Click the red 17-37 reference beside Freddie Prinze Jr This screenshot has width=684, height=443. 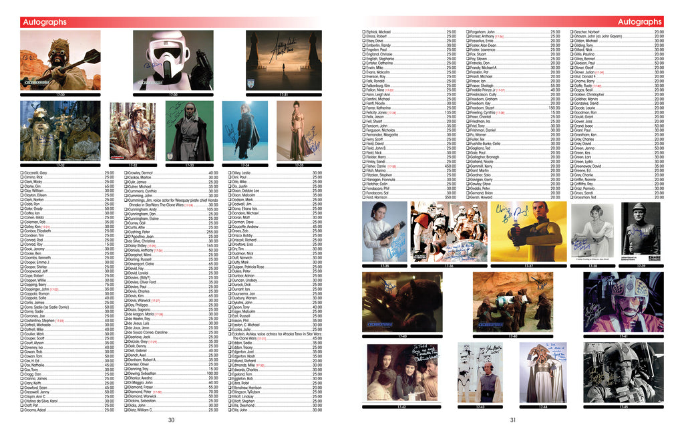click(x=500, y=90)
